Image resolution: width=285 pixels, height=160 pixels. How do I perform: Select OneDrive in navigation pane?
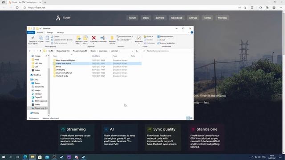coord(36,75)
